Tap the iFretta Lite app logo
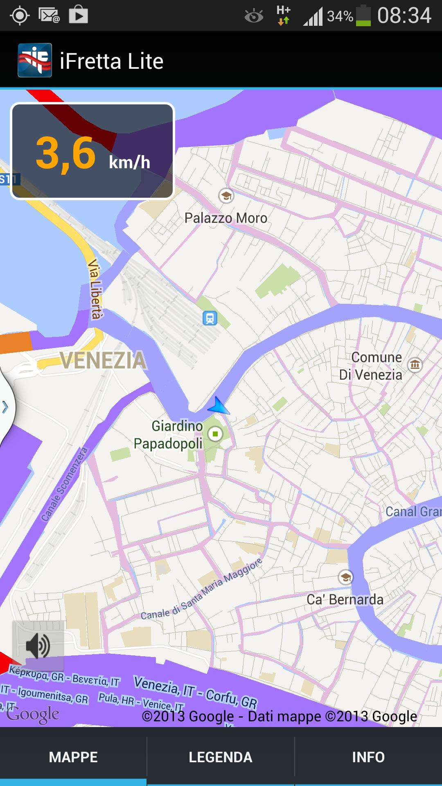The image size is (442, 786). coord(35,60)
